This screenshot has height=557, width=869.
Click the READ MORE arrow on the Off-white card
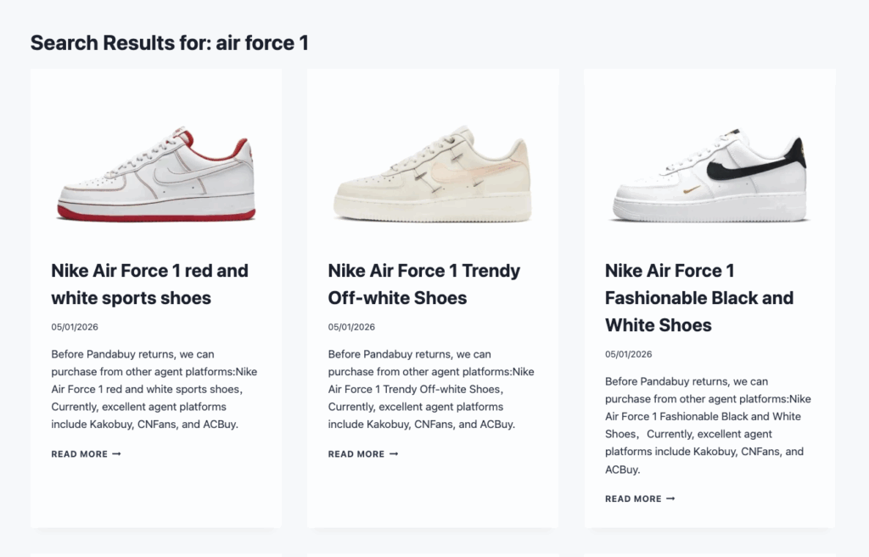[x=394, y=453]
